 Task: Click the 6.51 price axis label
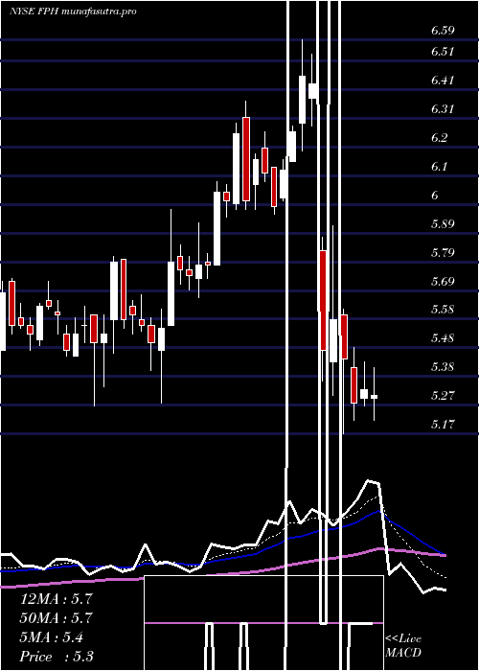[x=443, y=52]
